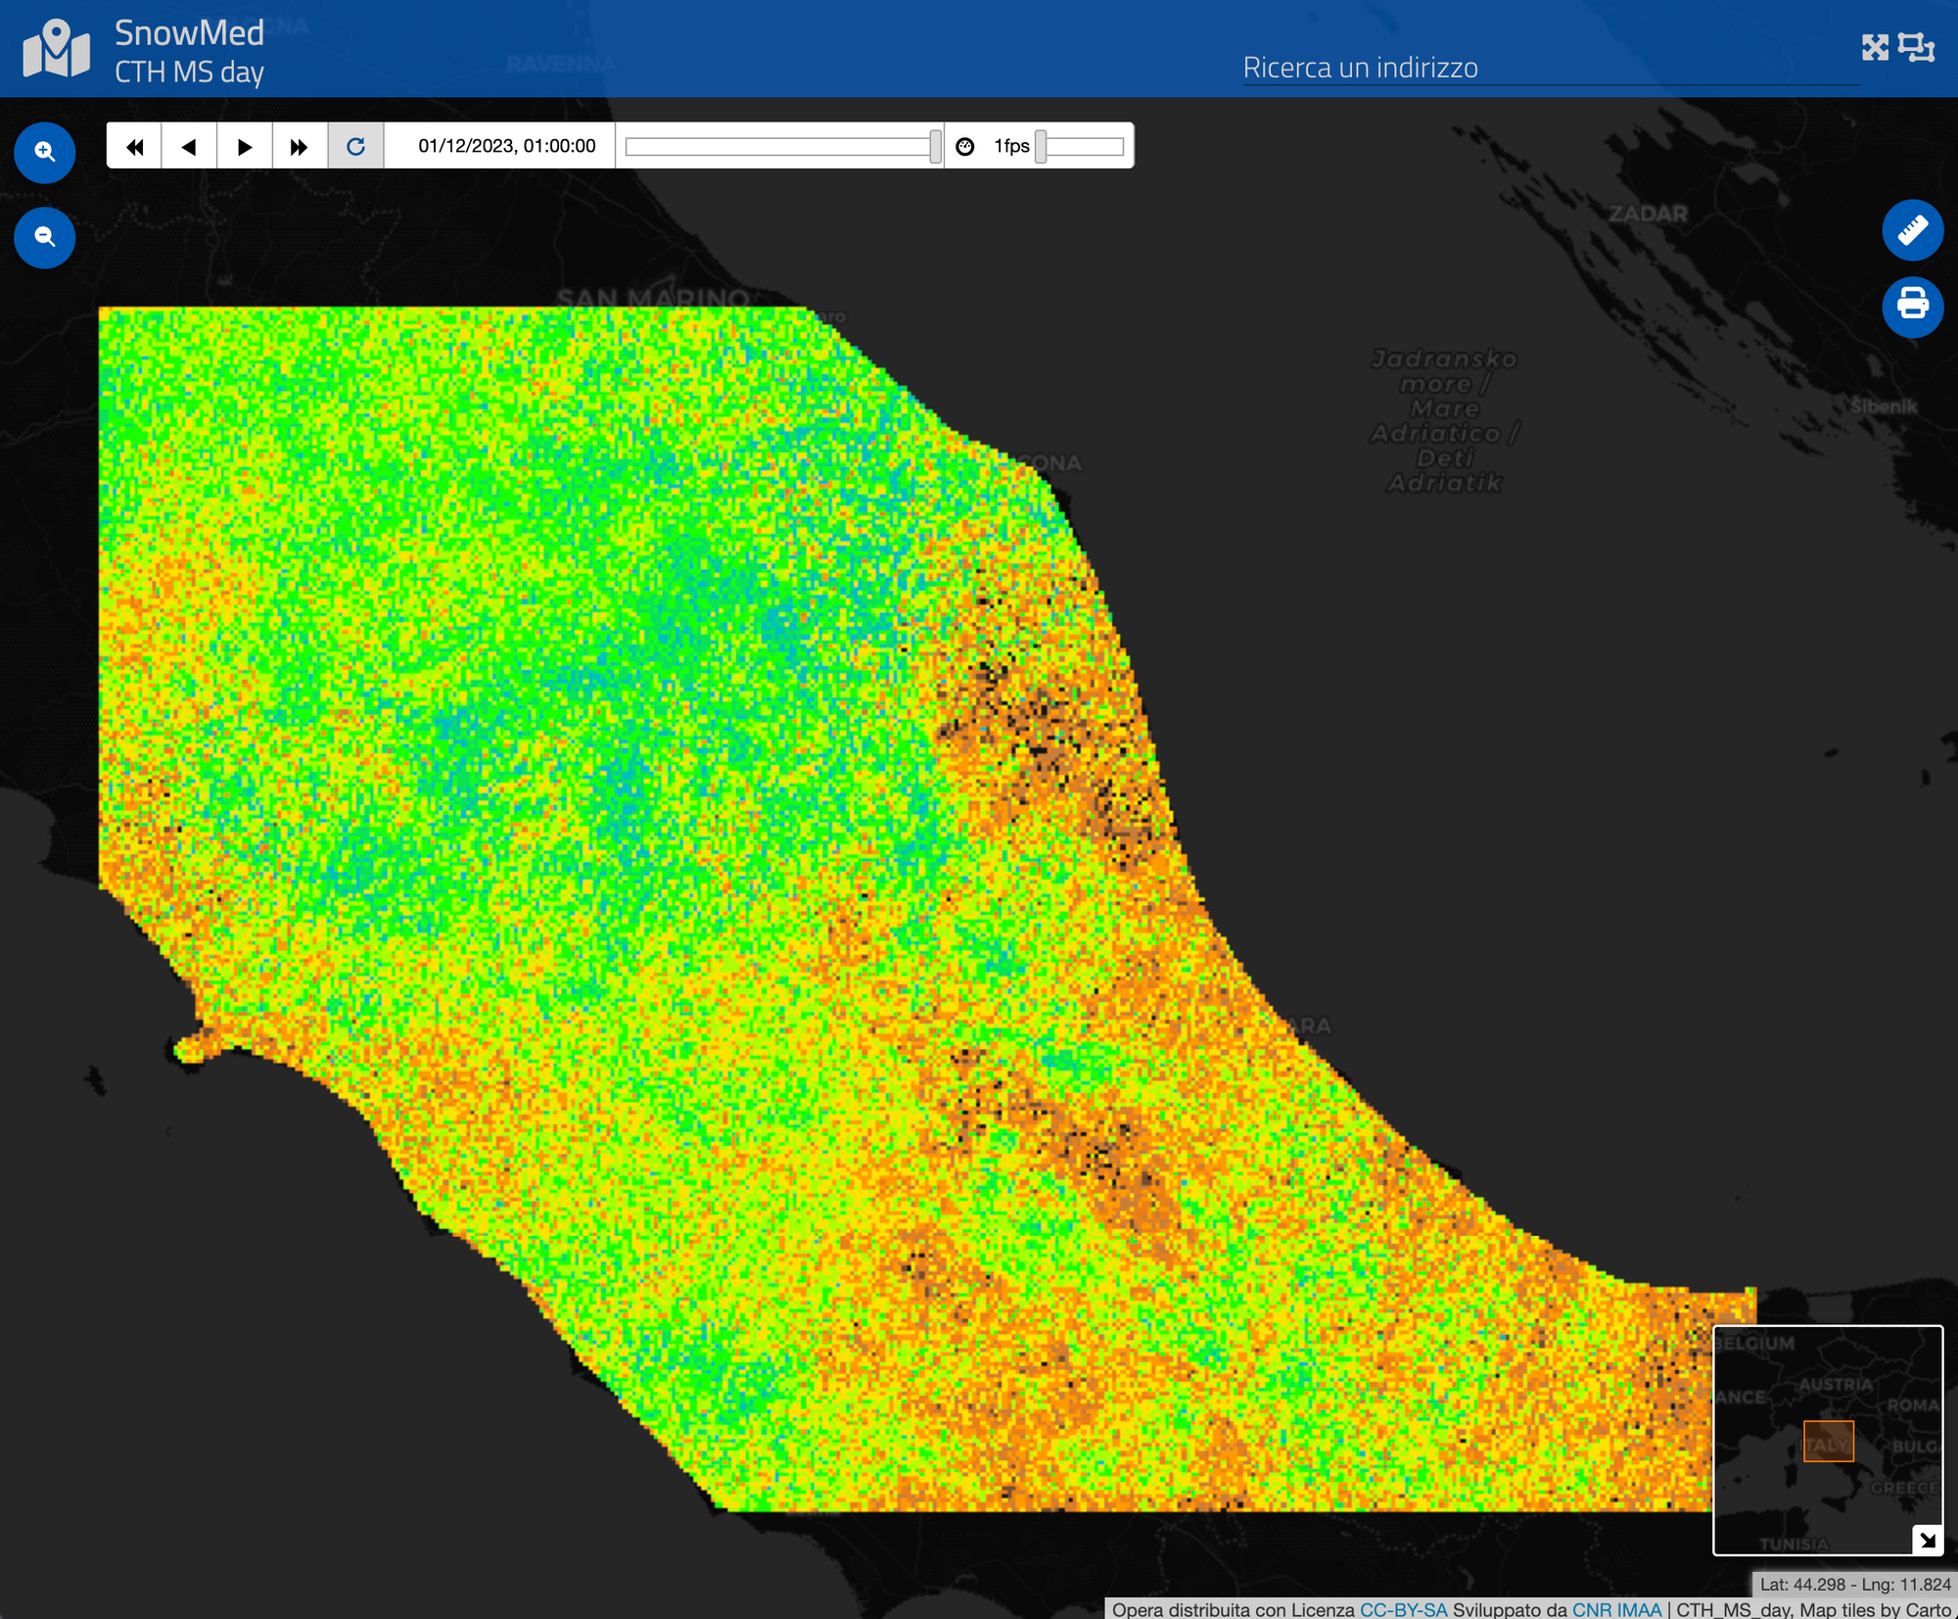Step back one frame in animation

coord(190,147)
